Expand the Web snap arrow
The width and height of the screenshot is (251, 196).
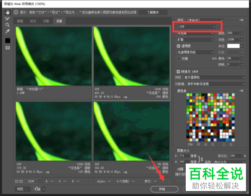[242, 58]
